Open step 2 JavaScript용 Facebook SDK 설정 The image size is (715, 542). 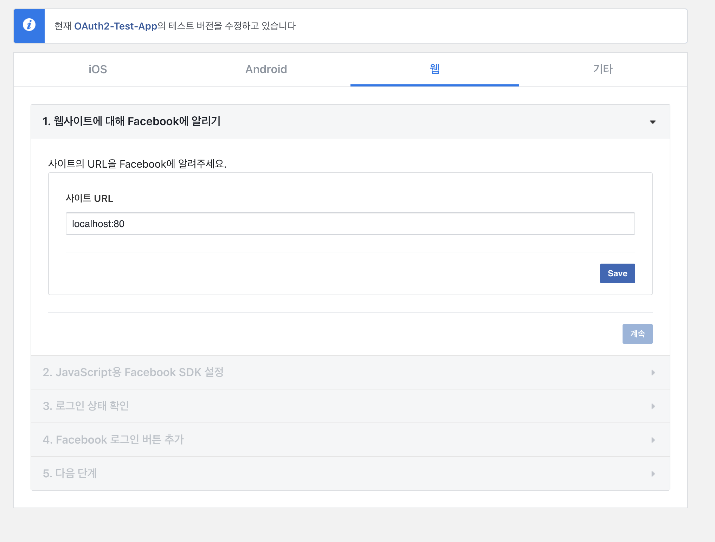(x=133, y=372)
